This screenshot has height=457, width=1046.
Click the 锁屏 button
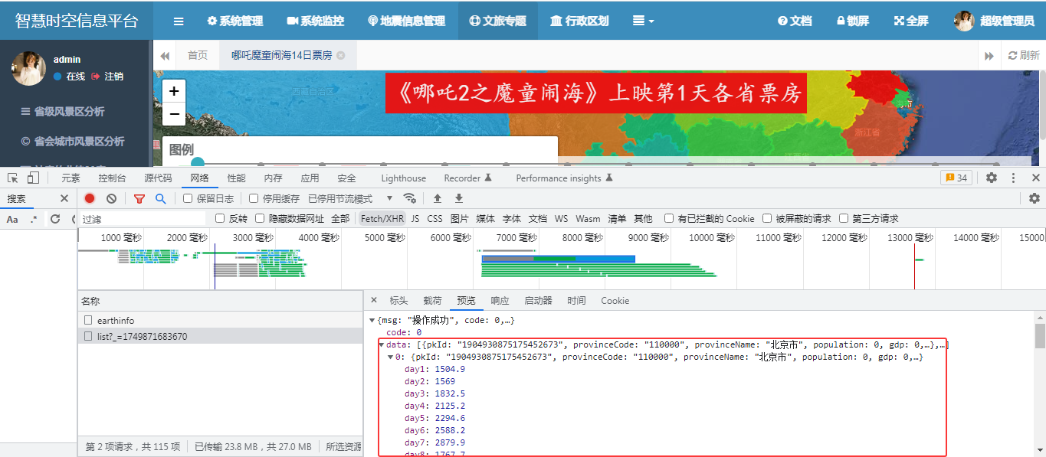(852, 21)
